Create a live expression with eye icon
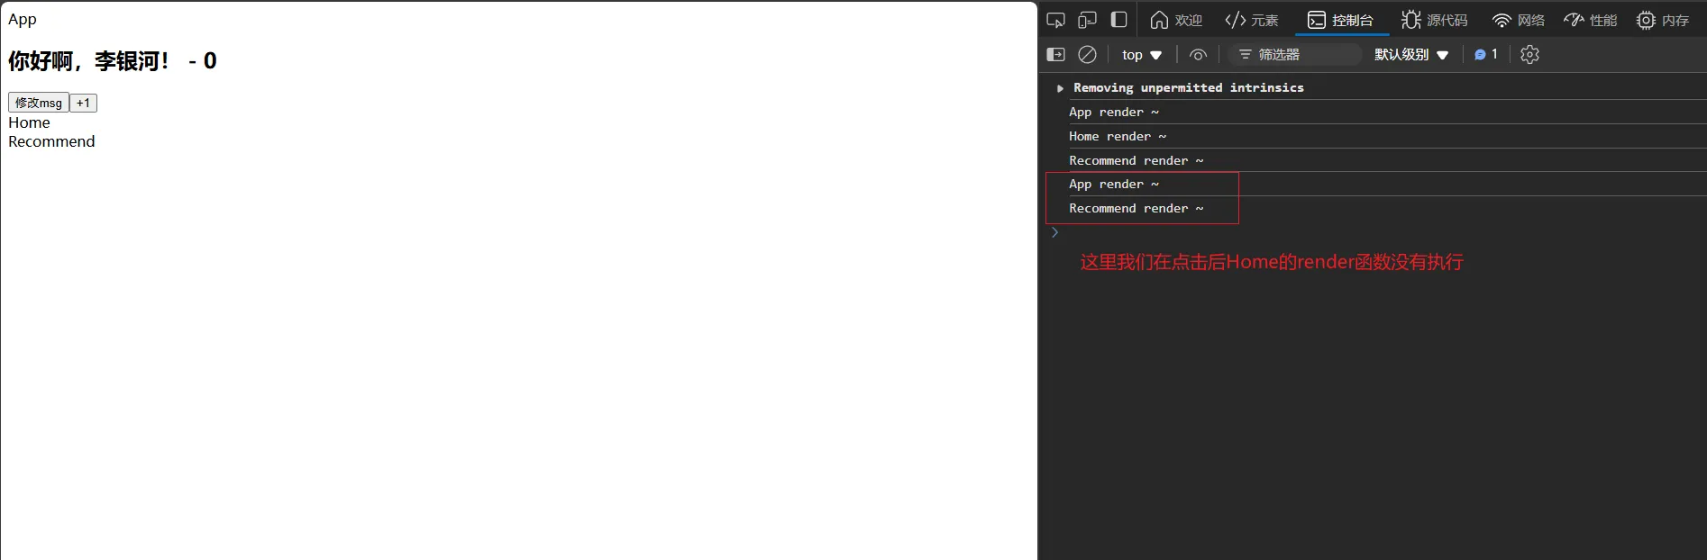The image size is (1707, 560). click(1198, 55)
